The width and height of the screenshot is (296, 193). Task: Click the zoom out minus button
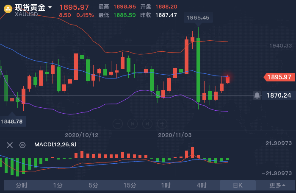point(118,124)
